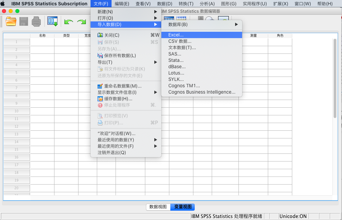Import CSV 数据... from the submenu
The width and height of the screenshot is (342, 220).
202,41
